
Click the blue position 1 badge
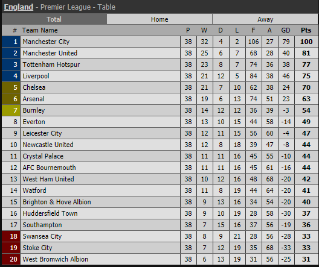(11, 42)
